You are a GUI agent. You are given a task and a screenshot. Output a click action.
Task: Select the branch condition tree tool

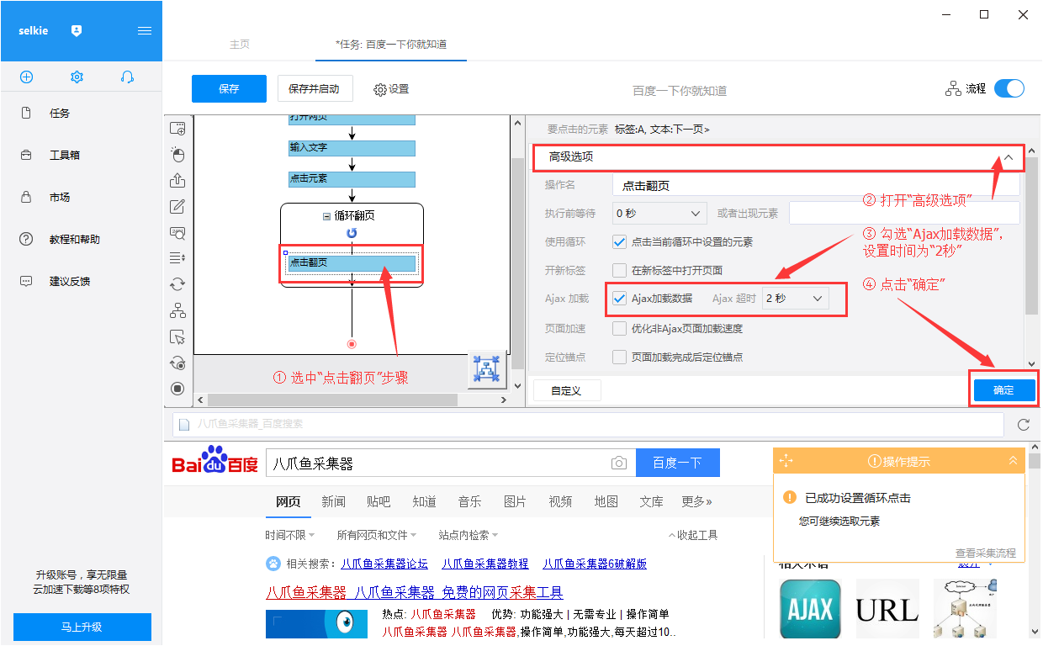pyautogui.click(x=177, y=310)
